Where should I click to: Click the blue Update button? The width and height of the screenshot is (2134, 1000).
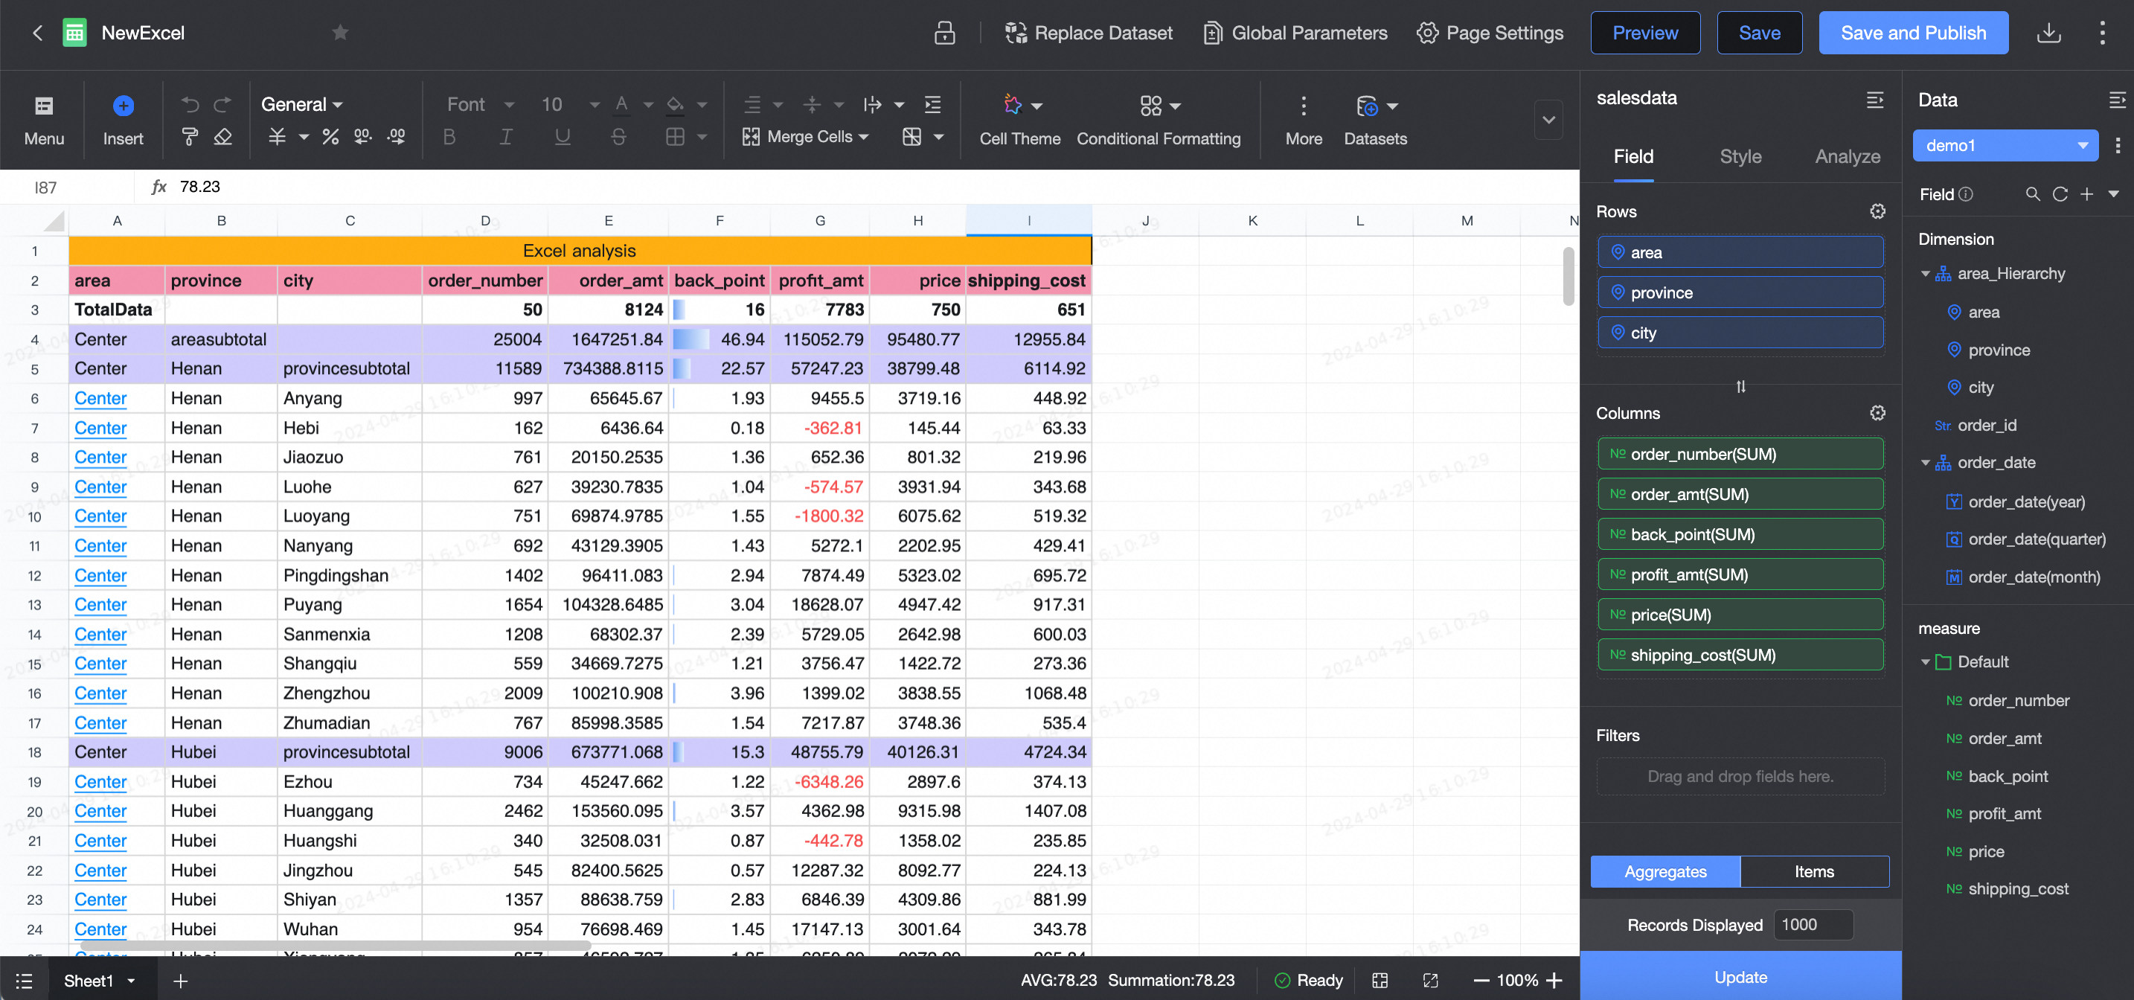(1740, 977)
